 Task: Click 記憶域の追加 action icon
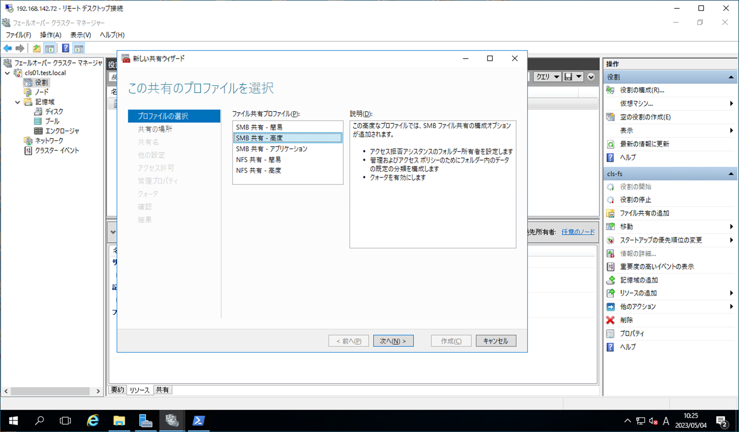click(610, 280)
